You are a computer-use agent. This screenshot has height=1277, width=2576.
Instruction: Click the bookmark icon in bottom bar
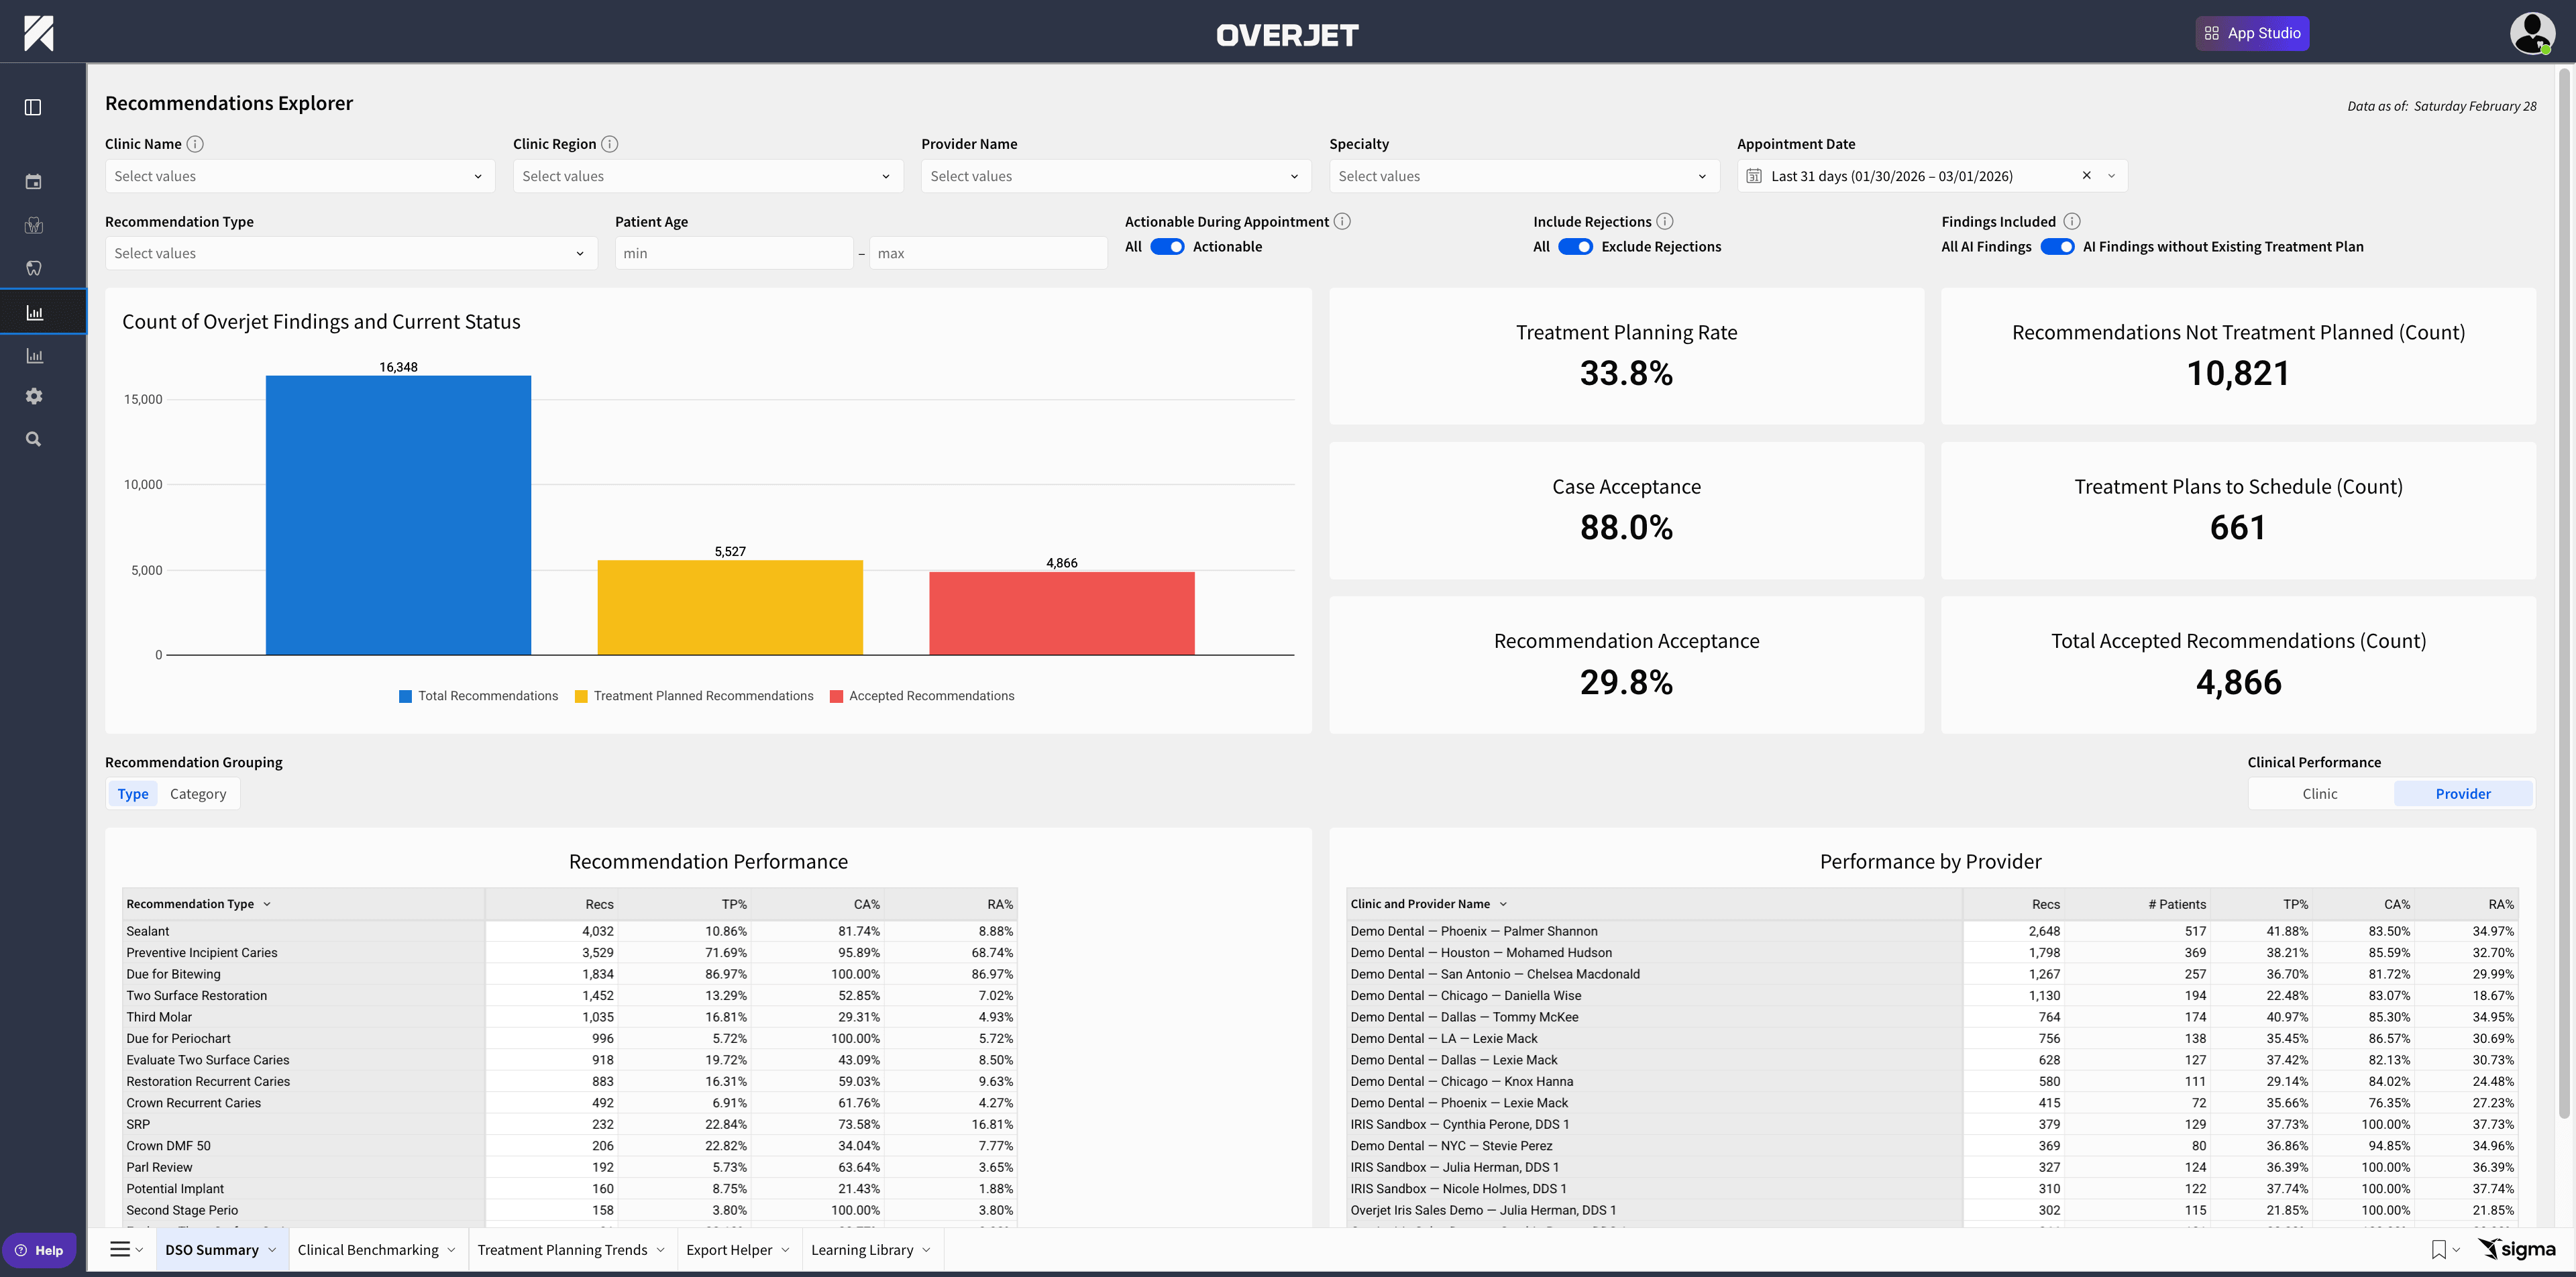click(x=2438, y=1249)
